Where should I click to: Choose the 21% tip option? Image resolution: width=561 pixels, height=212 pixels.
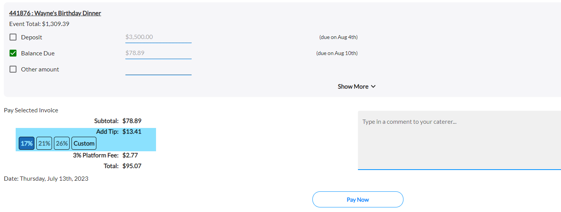click(x=44, y=144)
